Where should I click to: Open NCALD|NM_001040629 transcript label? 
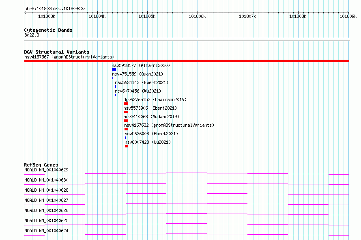(x=46, y=170)
